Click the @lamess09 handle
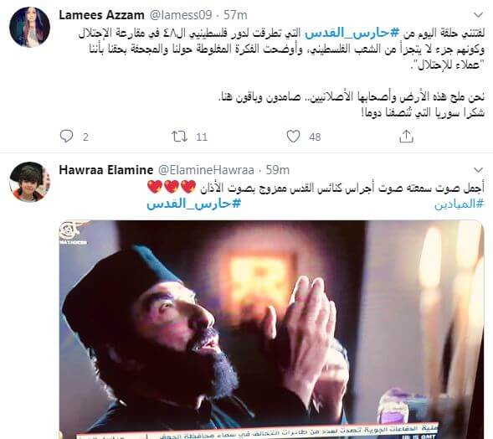The width and height of the screenshot is (493, 439). click(x=181, y=15)
